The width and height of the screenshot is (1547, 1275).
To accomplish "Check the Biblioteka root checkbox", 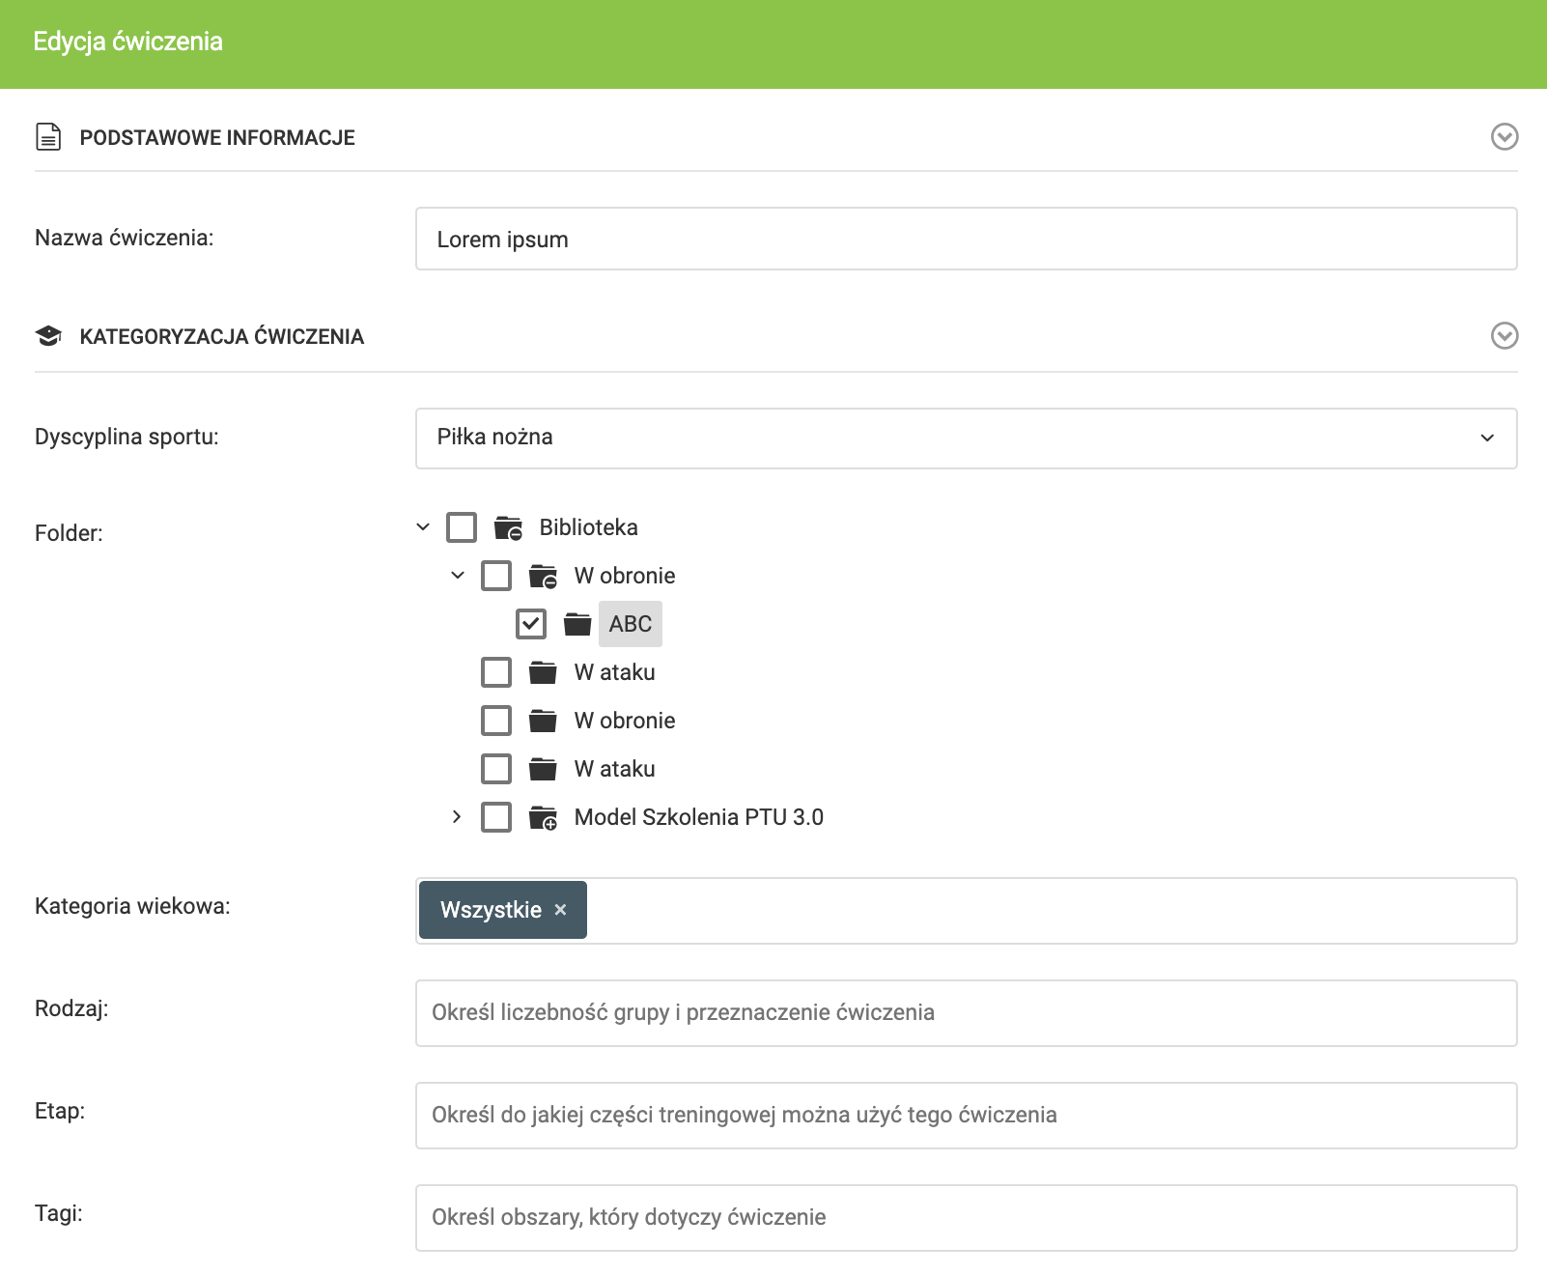I will 462,527.
